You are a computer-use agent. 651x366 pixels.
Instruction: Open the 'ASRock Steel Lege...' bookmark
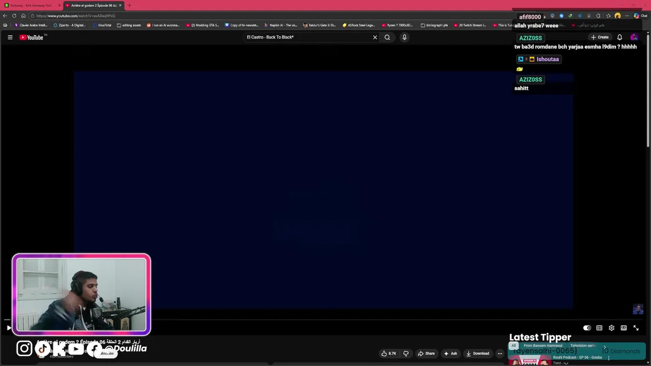pos(359,25)
